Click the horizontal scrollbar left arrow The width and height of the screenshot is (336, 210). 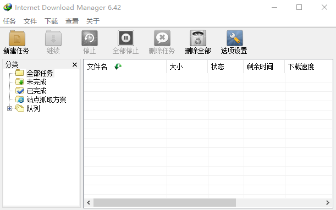coord(89,202)
